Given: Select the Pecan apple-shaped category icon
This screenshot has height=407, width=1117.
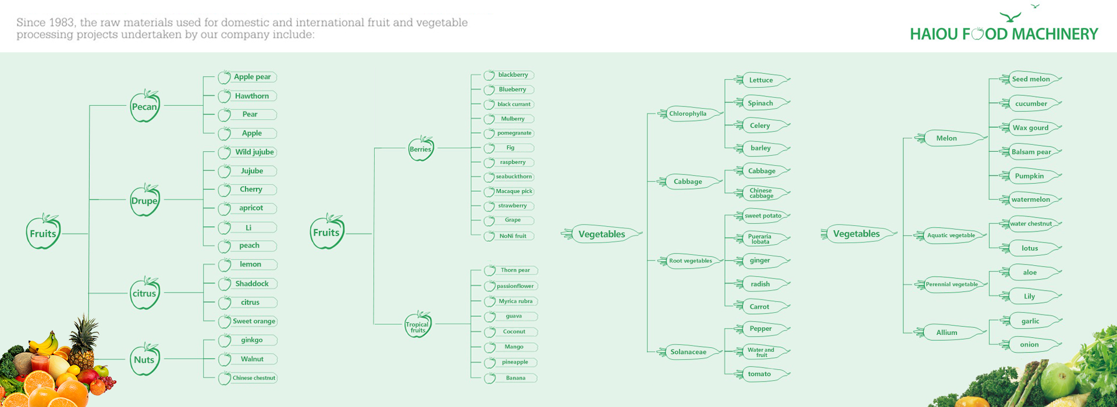Looking at the screenshot, I should click(x=144, y=106).
